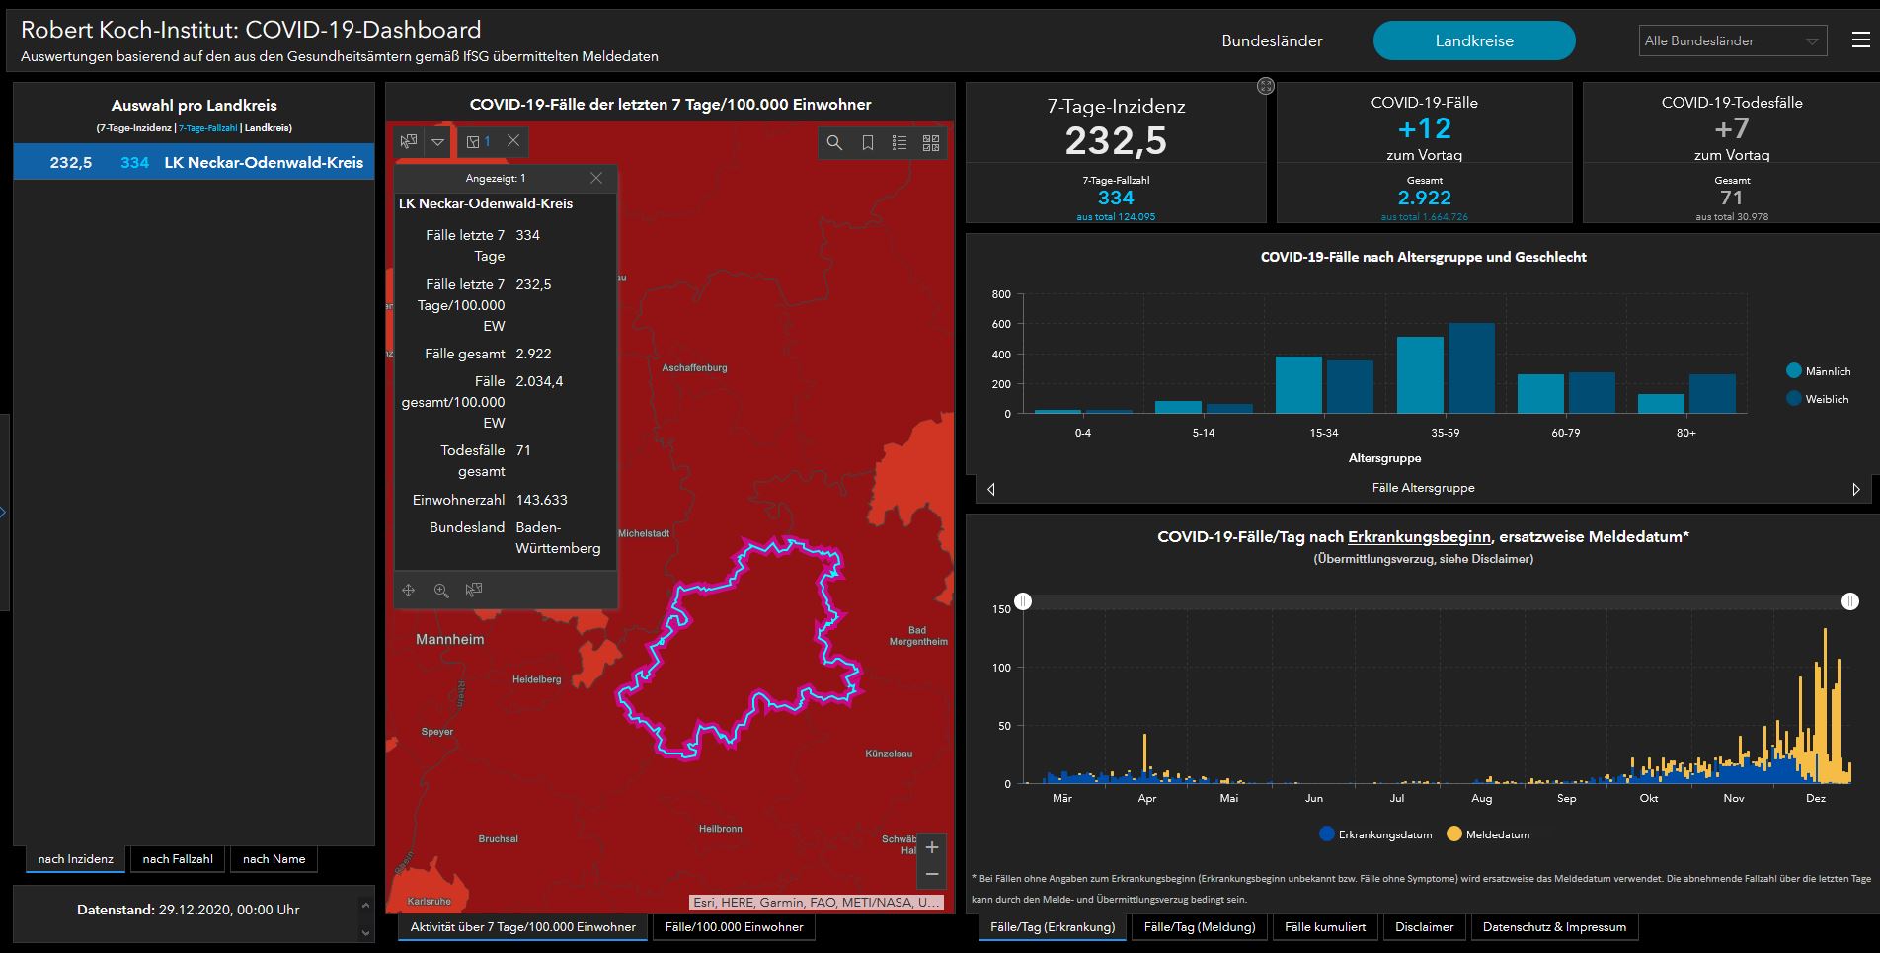1880x953 pixels.
Task: Click Heidelberg label on map
Action: click(536, 679)
